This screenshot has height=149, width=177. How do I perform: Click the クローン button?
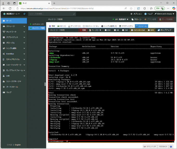coord(136,20)
